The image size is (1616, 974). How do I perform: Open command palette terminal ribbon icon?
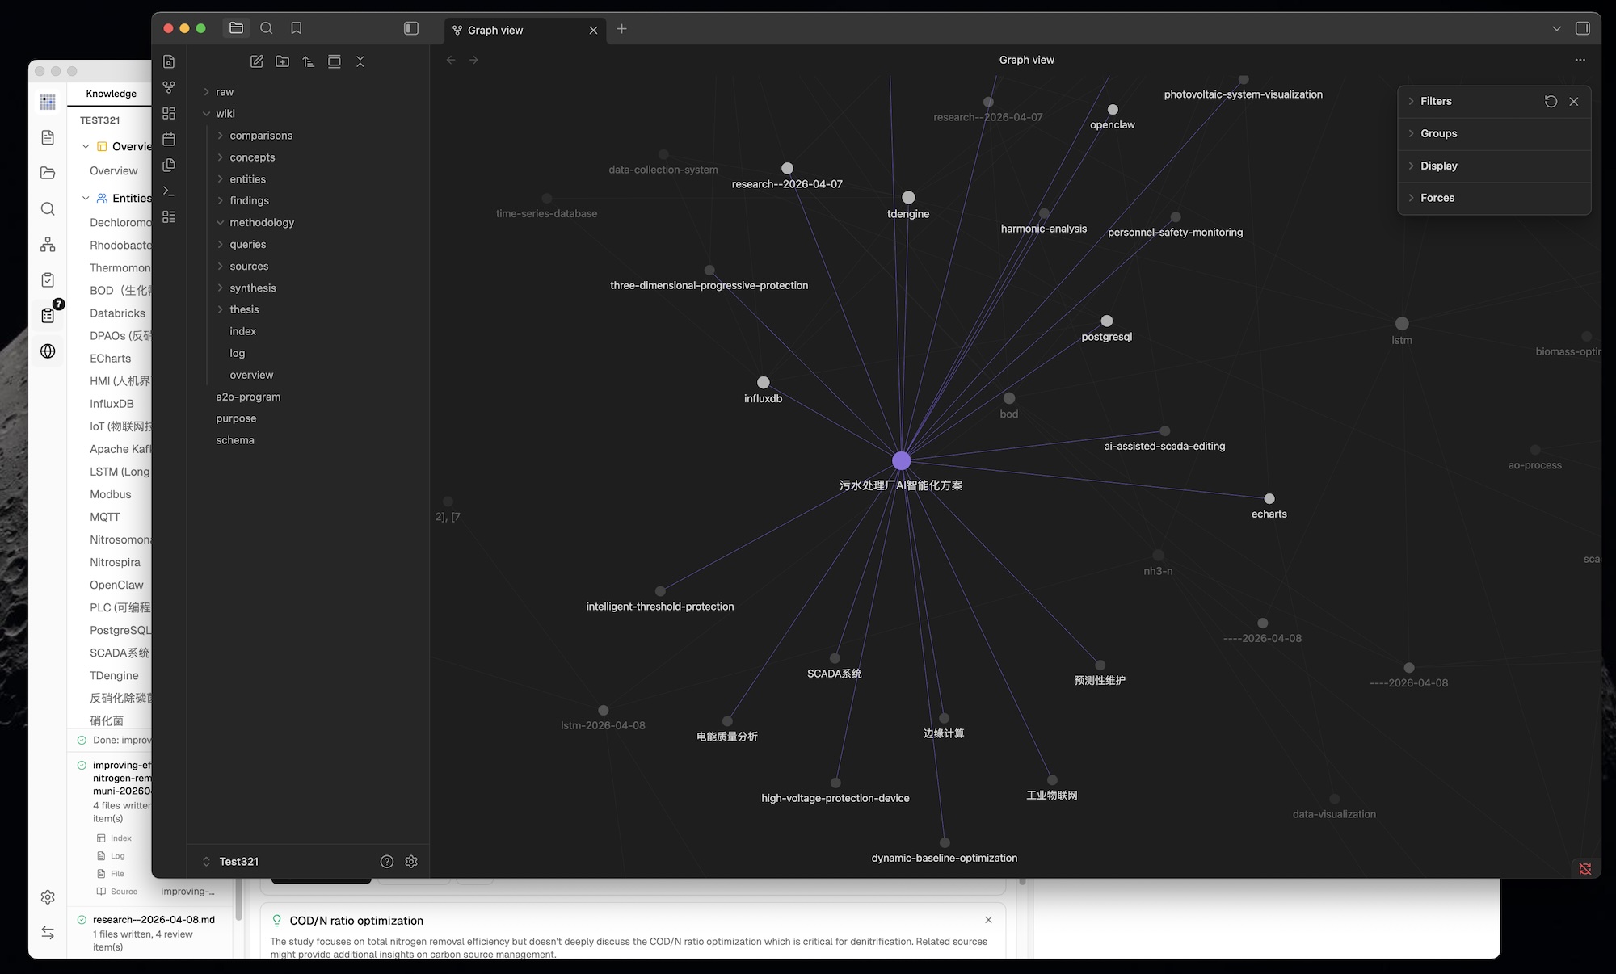169,191
